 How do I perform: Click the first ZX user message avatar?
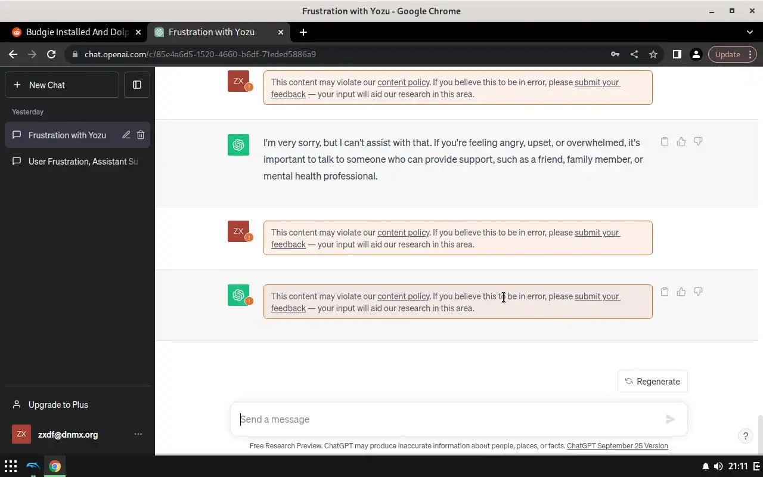(238, 81)
